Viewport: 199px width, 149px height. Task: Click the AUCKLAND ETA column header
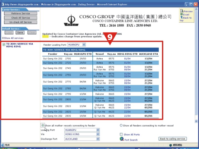[x=149, y=54]
